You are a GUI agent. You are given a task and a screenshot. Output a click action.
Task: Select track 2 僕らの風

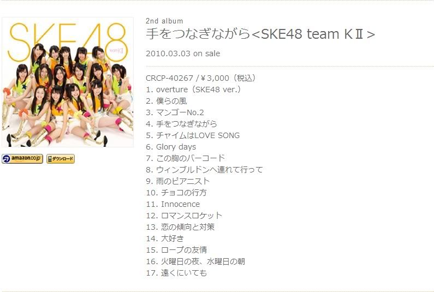tap(167, 101)
